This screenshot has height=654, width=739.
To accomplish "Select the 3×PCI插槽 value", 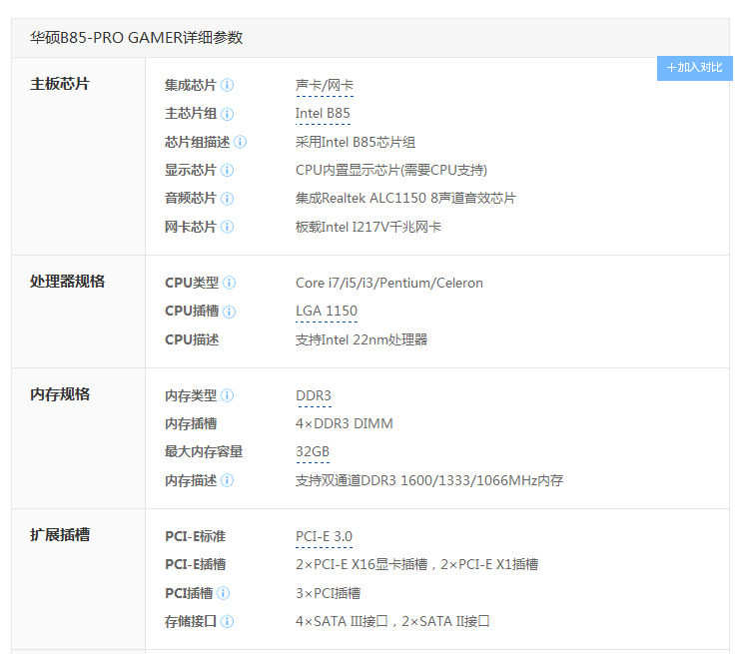I will (x=328, y=593).
